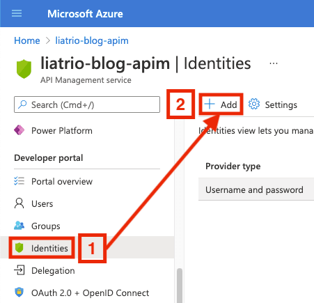
Task: Click the Add plus icon
Action: 210,104
